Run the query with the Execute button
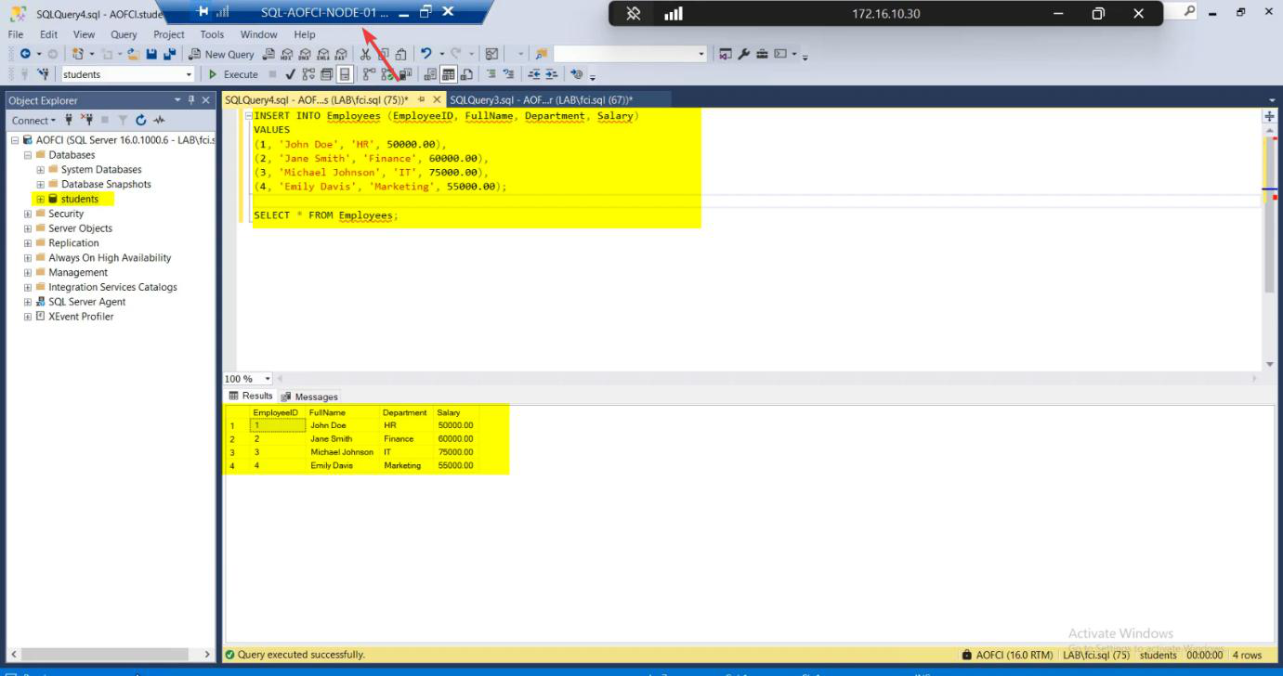Viewport: 1283px width, 676px height. [x=232, y=74]
